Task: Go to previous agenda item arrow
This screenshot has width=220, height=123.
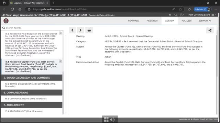Action: tap(73, 30)
